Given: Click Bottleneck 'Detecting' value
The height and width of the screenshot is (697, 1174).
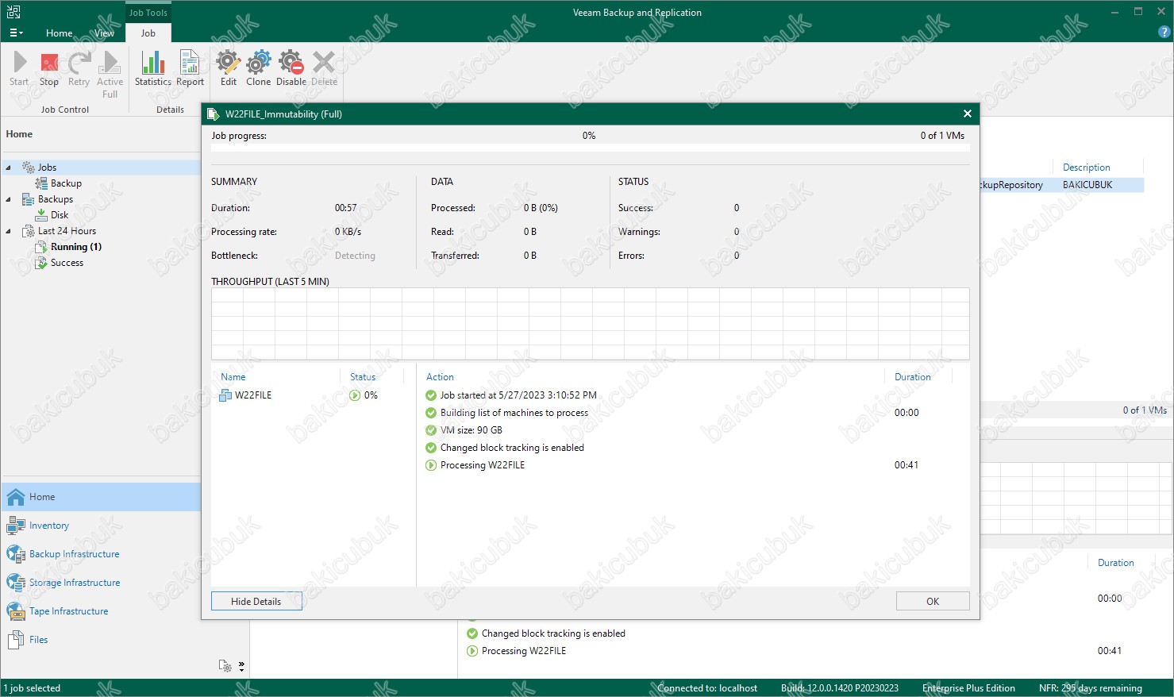Looking at the screenshot, I should pyautogui.click(x=355, y=256).
